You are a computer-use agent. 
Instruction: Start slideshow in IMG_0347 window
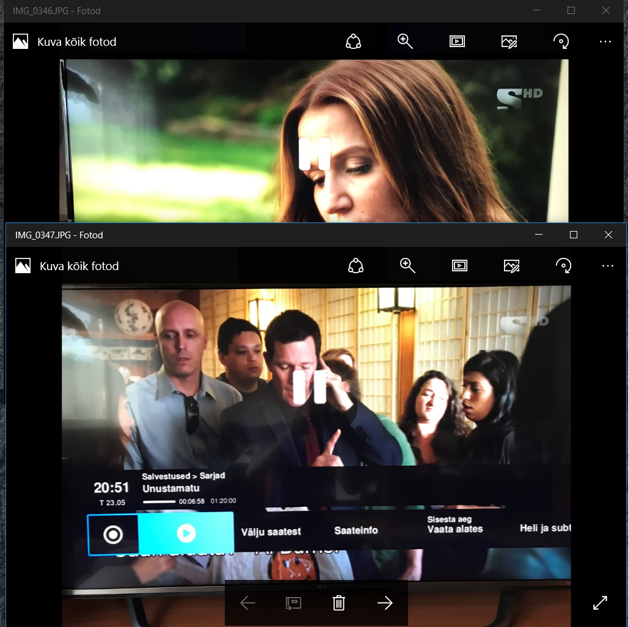(459, 266)
